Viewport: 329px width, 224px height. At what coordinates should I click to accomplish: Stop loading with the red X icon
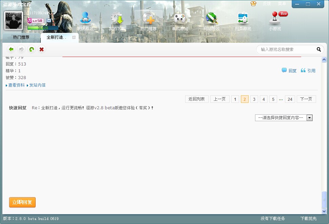41,49
